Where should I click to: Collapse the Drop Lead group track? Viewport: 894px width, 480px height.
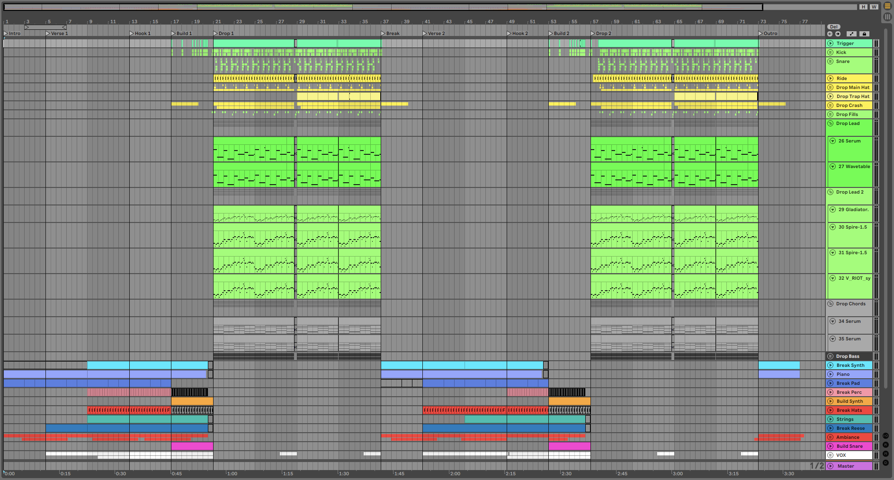(x=831, y=124)
